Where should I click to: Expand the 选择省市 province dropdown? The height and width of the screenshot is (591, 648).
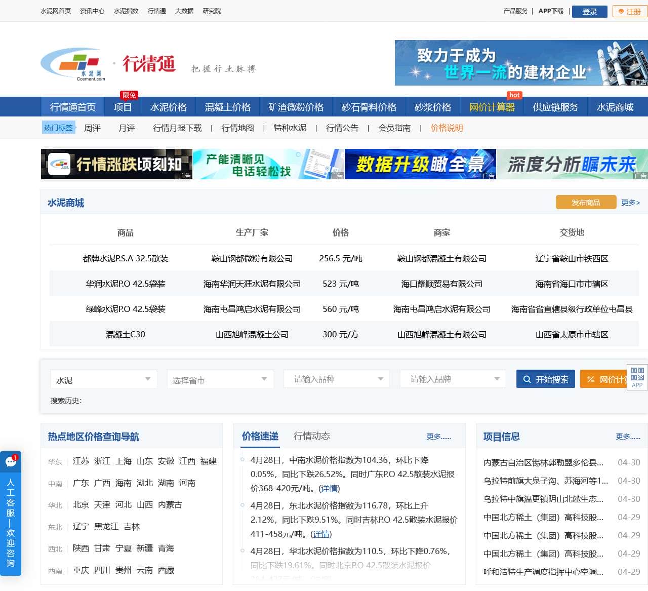click(x=220, y=379)
